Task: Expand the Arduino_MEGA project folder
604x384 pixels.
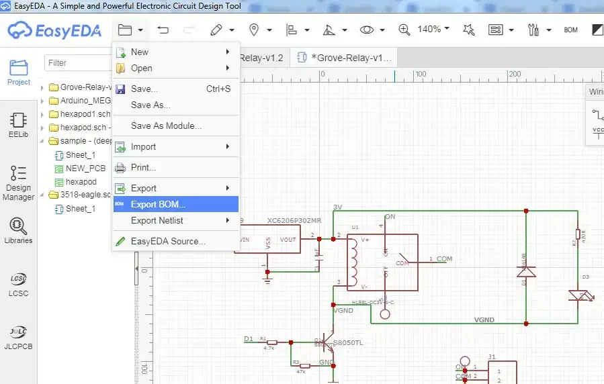Action: click(42, 101)
